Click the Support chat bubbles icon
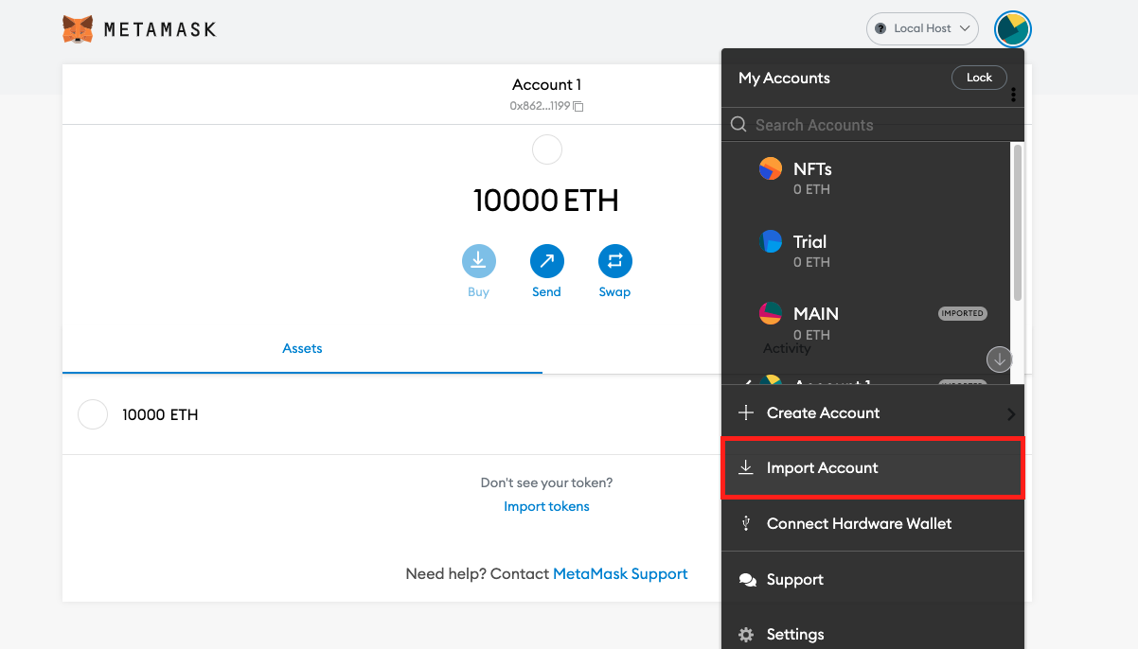Viewport: 1138px width, 649px height. [747, 580]
